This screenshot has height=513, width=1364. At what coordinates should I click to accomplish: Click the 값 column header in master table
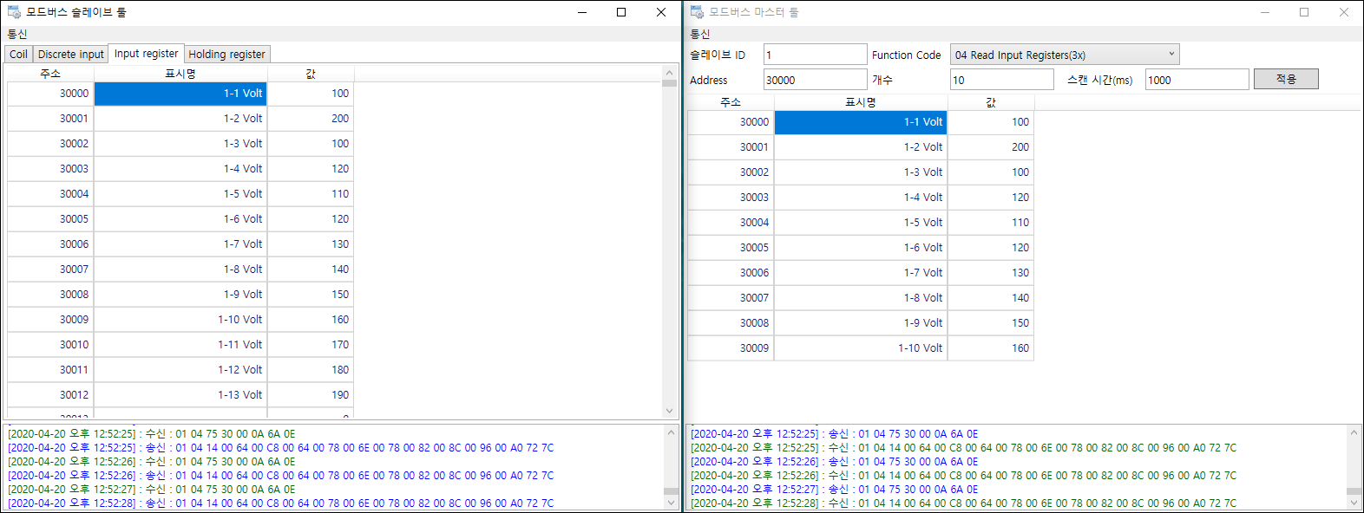[x=991, y=102]
